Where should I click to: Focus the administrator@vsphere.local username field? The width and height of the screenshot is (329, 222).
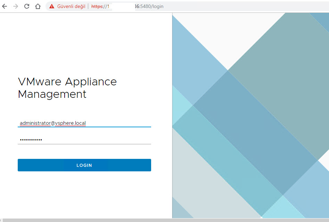[84, 123]
